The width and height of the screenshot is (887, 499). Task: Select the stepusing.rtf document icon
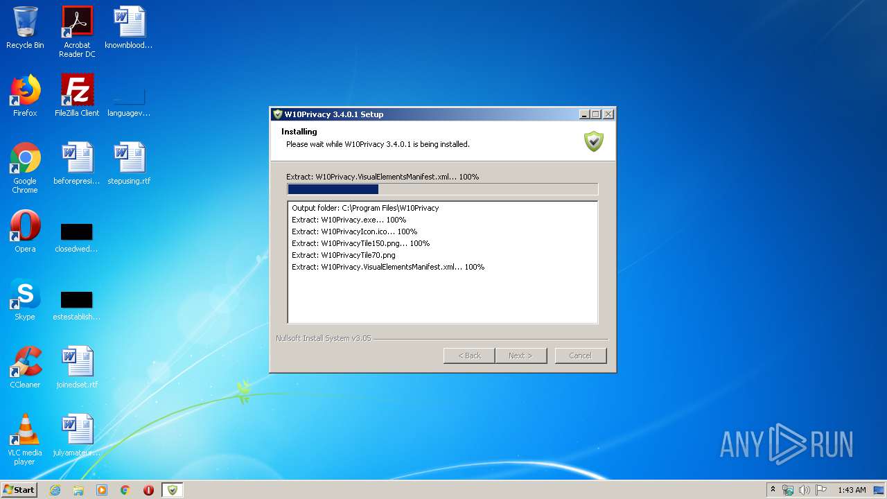coord(129,164)
